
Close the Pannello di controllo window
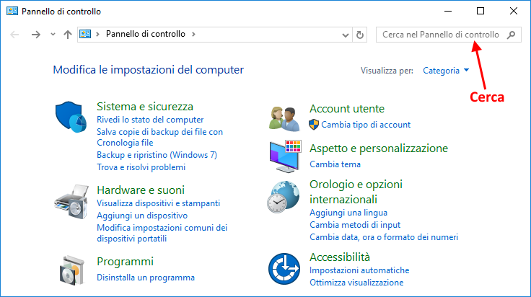pos(514,11)
